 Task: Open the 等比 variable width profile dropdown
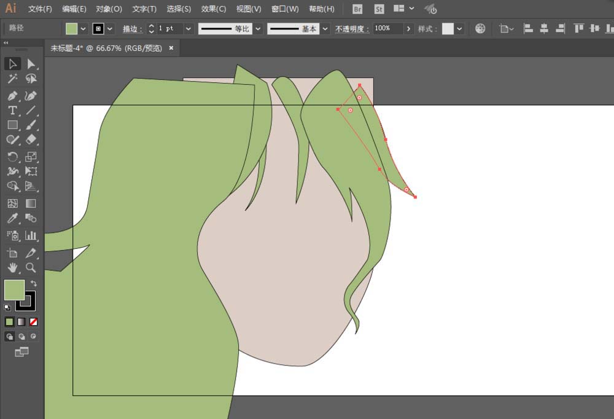pyautogui.click(x=258, y=29)
